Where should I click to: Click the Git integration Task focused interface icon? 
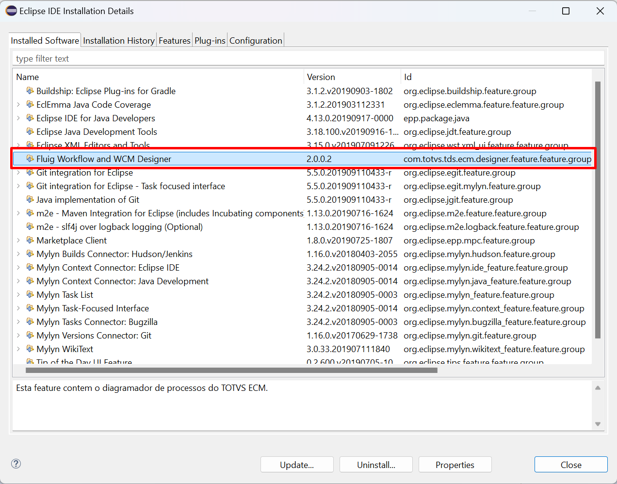point(30,186)
